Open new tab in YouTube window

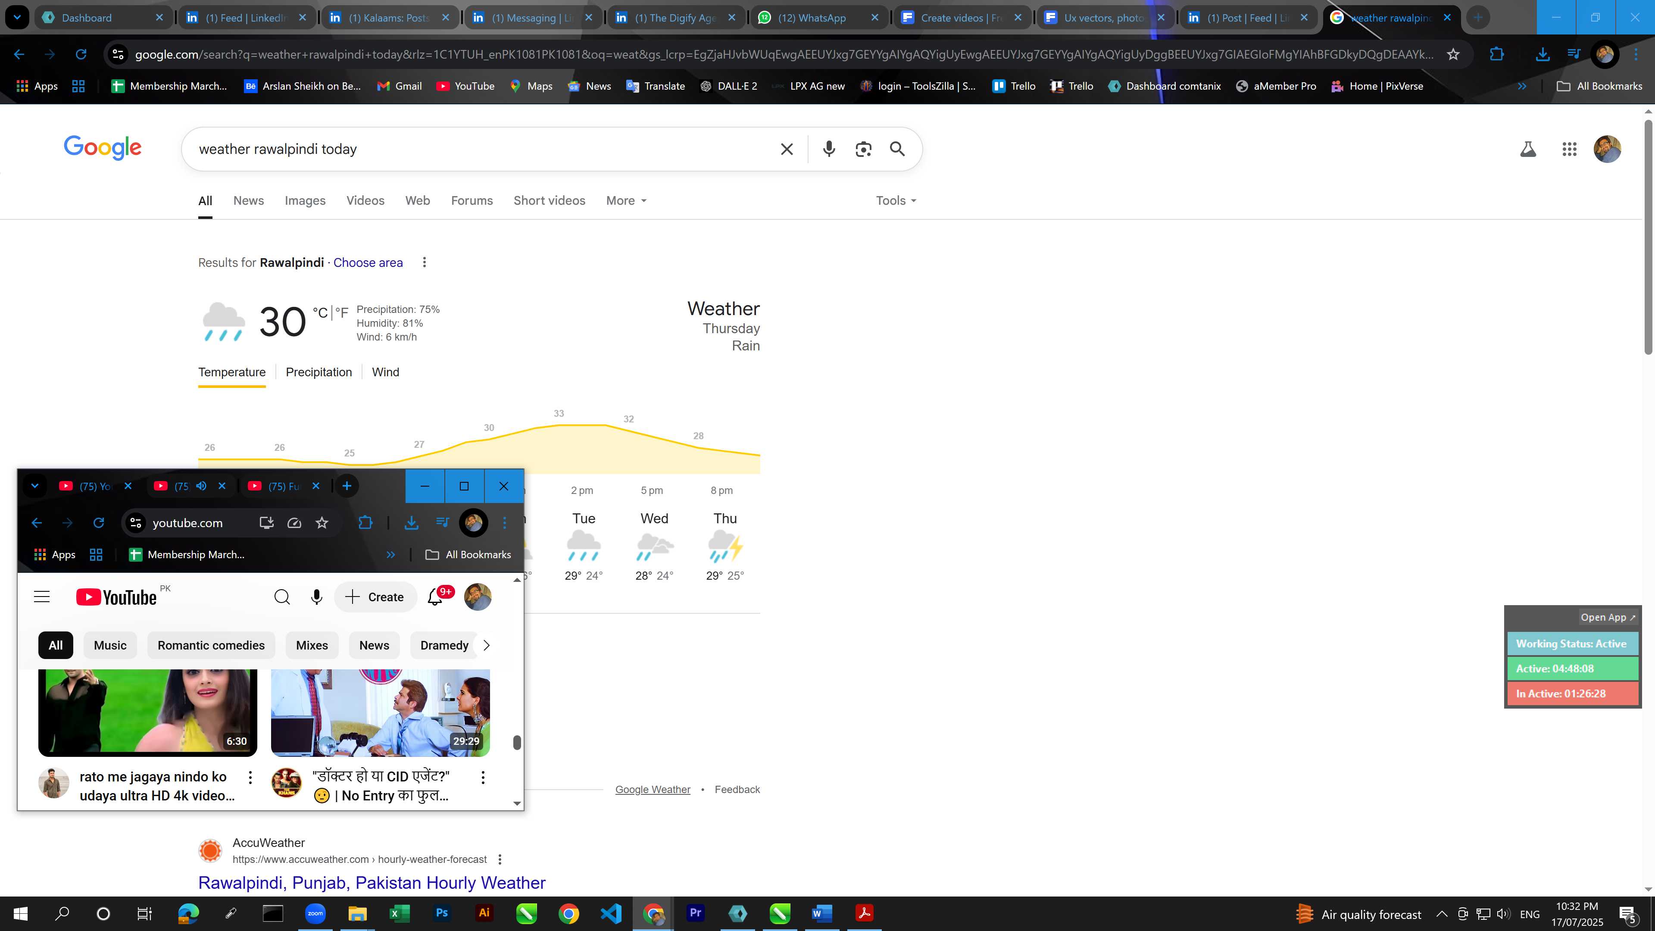point(347,486)
